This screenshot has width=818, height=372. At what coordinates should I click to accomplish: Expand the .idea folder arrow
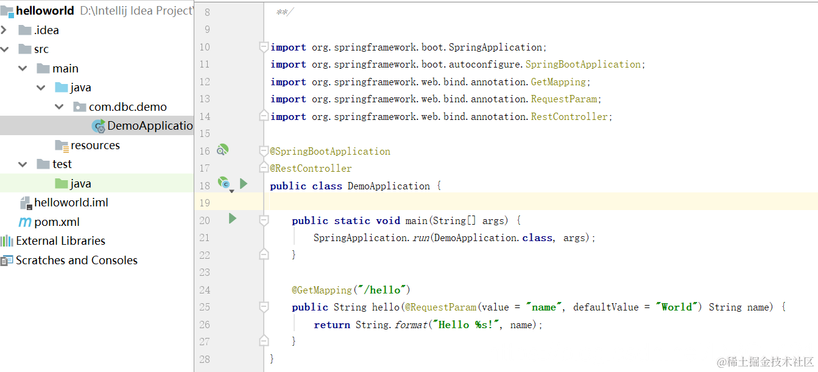coord(4,30)
